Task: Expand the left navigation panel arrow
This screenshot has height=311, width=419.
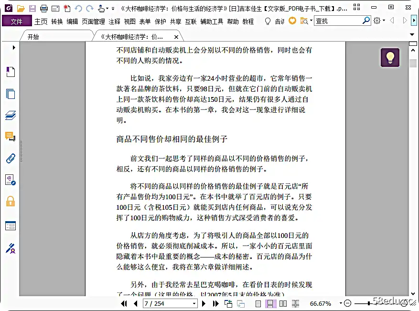Action: coord(14,48)
